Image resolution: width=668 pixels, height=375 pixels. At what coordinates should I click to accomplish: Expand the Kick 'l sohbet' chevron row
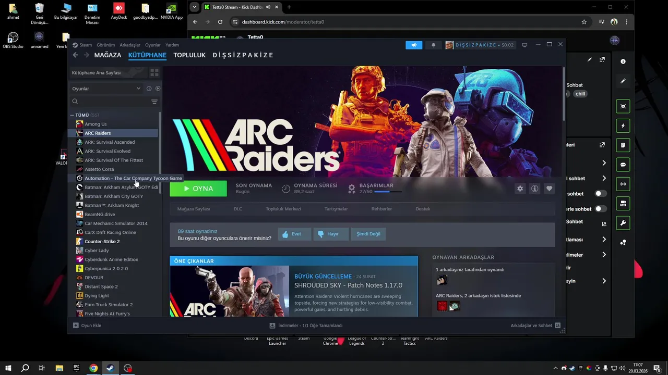(x=604, y=178)
